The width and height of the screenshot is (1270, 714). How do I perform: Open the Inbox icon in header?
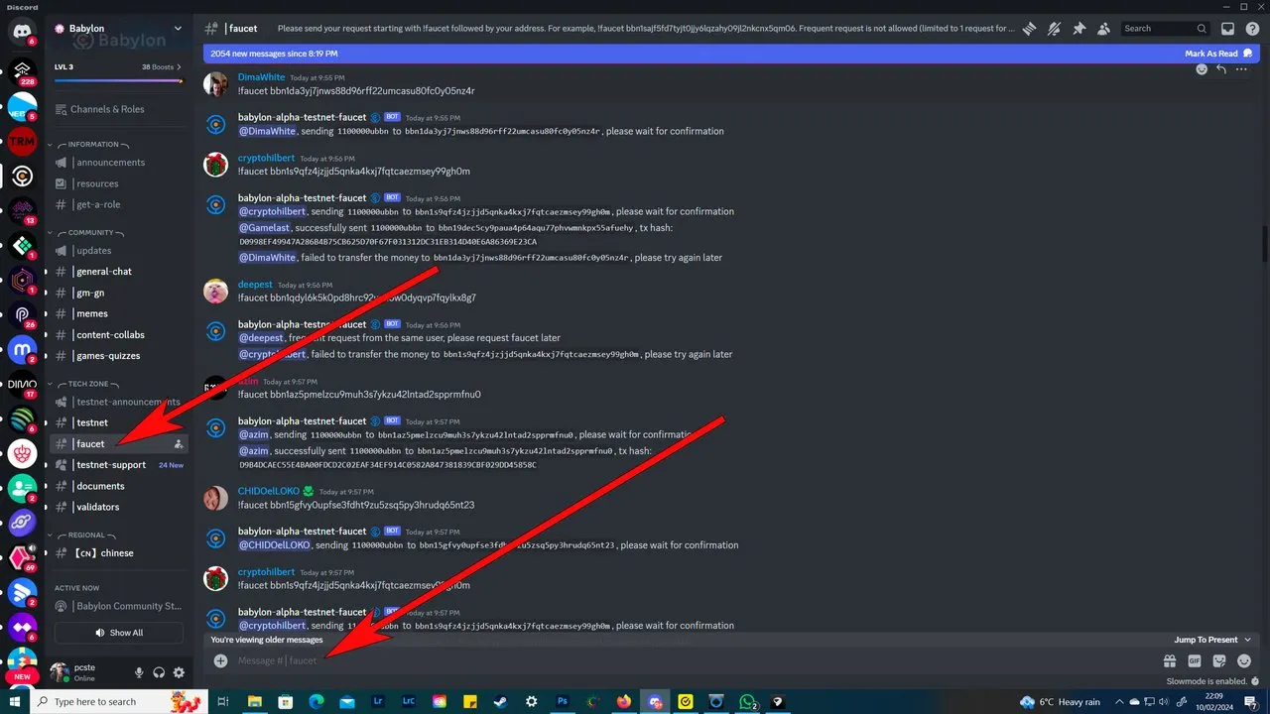(x=1227, y=29)
